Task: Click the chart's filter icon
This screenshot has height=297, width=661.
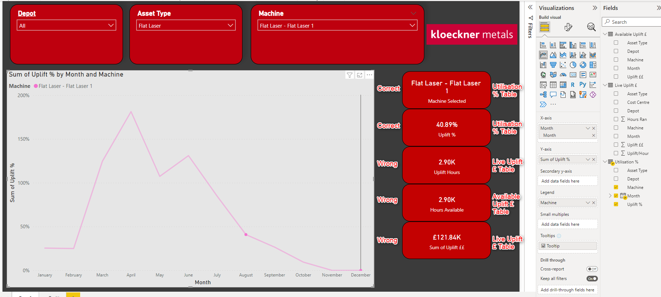Action: [350, 75]
